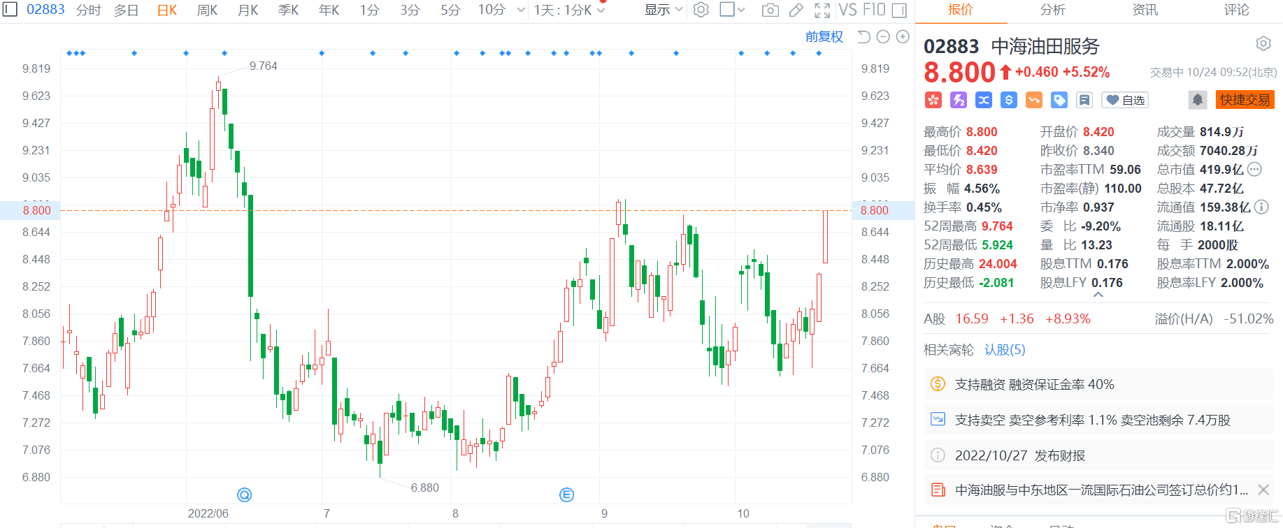Select the 年K period tab
This screenshot has width=1283, height=528.
[x=329, y=10]
